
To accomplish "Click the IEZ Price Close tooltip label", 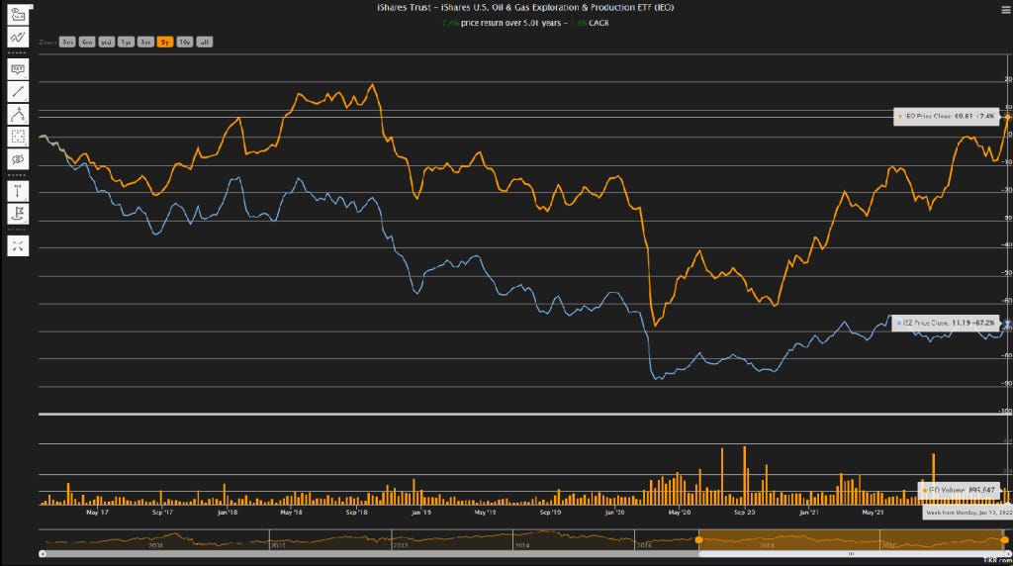I will (946, 323).
